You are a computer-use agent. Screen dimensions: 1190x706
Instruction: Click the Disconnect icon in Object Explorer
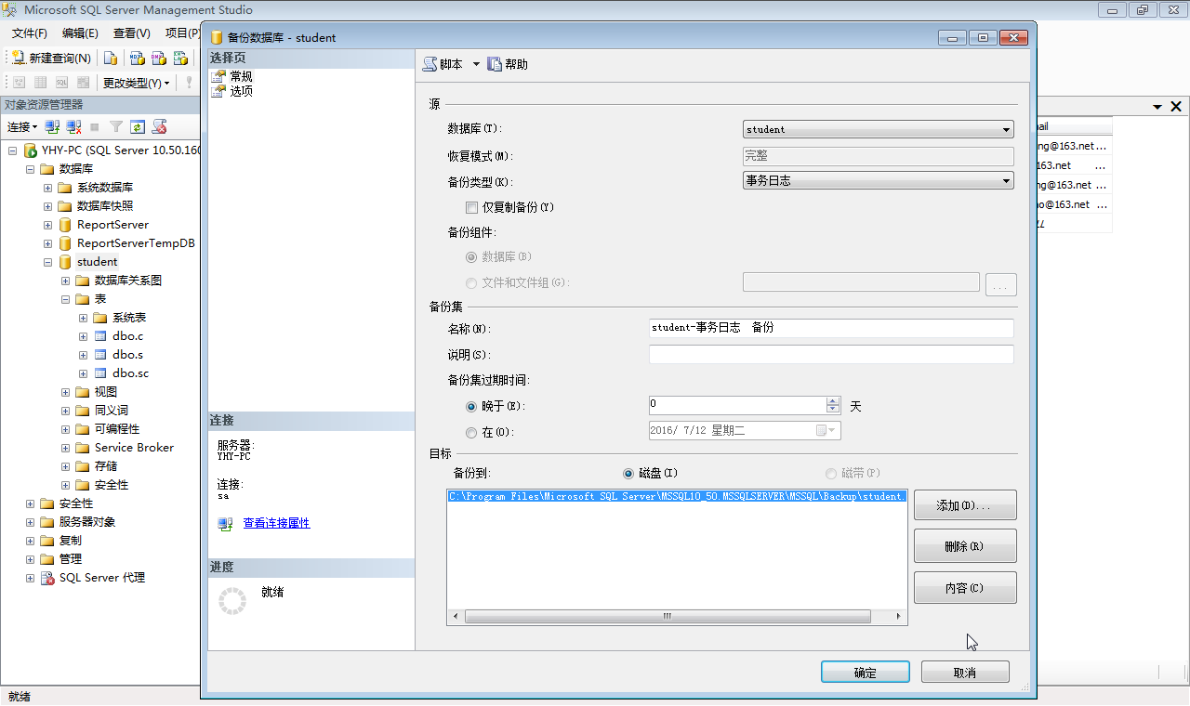click(73, 126)
